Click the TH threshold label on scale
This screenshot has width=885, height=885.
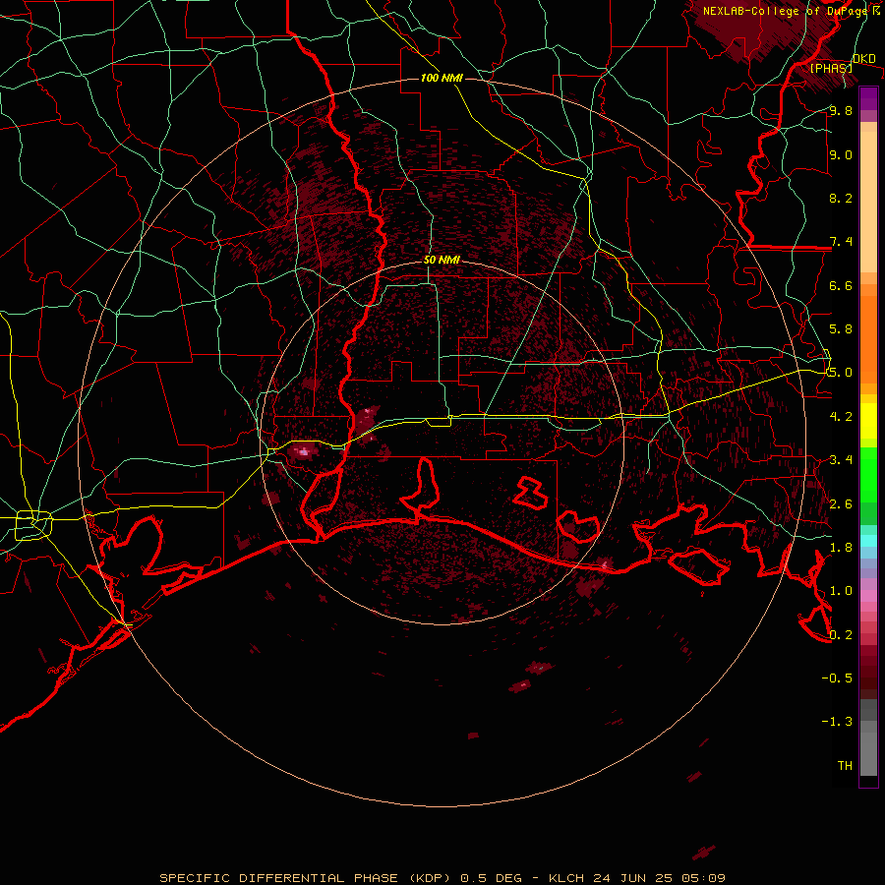pos(845,765)
